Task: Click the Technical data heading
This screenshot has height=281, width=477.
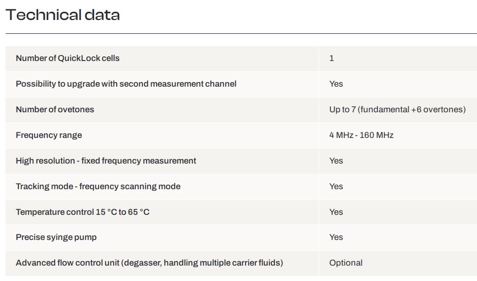Action: [63, 15]
